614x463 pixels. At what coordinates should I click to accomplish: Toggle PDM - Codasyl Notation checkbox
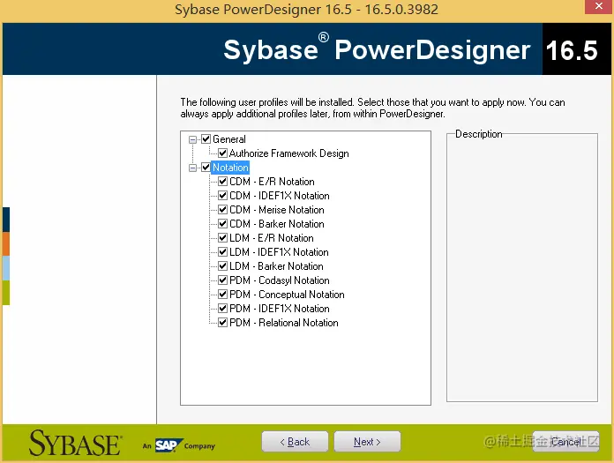pos(223,280)
